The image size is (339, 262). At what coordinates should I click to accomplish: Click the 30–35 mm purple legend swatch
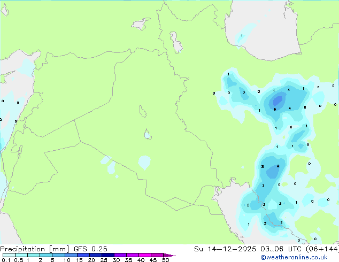(120, 255)
